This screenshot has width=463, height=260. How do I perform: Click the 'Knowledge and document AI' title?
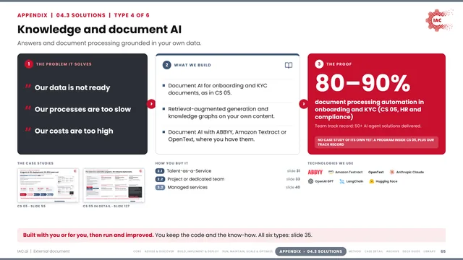coord(100,30)
